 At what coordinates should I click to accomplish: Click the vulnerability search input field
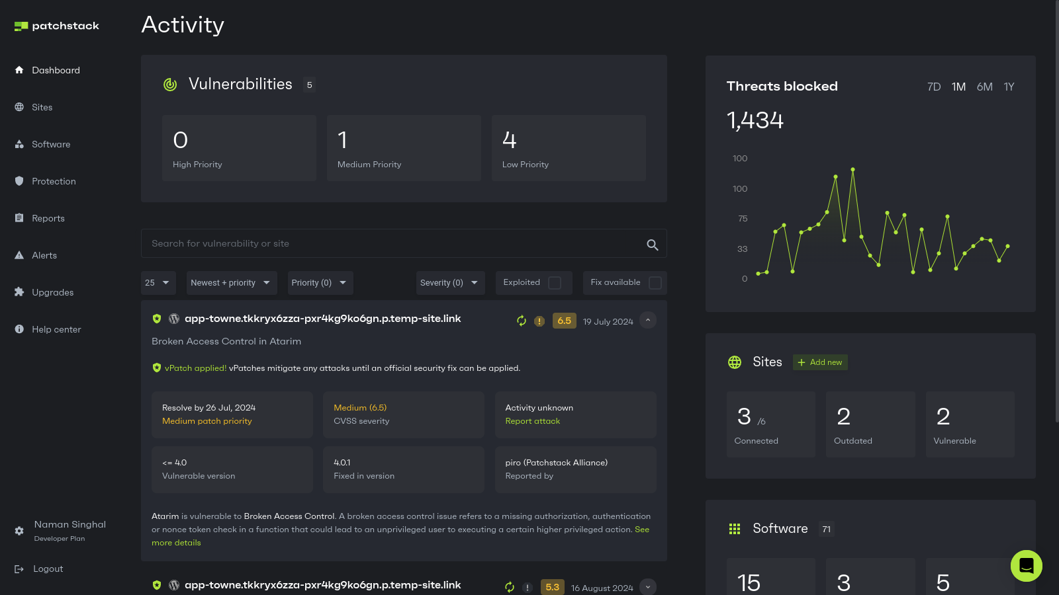tap(391, 243)
